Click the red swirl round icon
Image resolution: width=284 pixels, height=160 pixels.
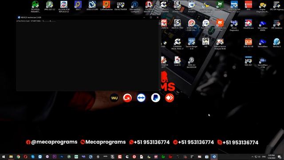127,98
